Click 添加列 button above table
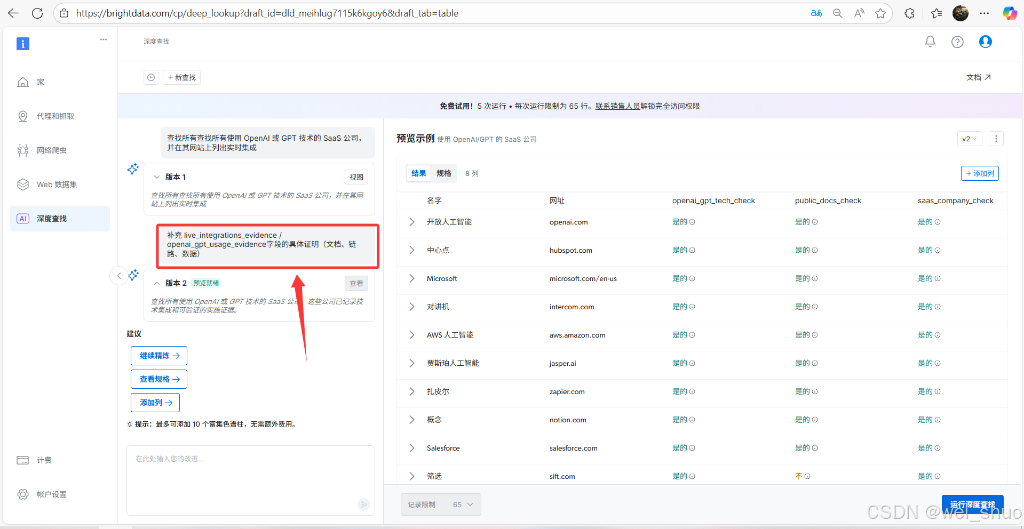This screenshot has width=1024, height=529. (980, 173)
